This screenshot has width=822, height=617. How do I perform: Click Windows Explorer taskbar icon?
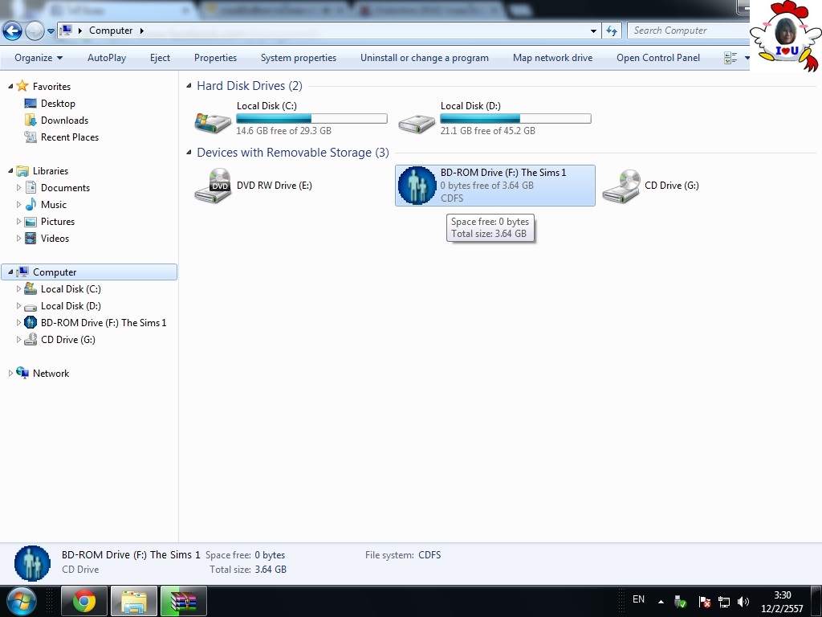pos(134,601)
